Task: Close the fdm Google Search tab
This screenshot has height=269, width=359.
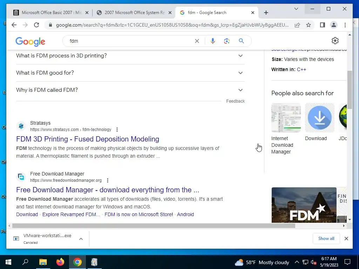Action: (252, 13)
